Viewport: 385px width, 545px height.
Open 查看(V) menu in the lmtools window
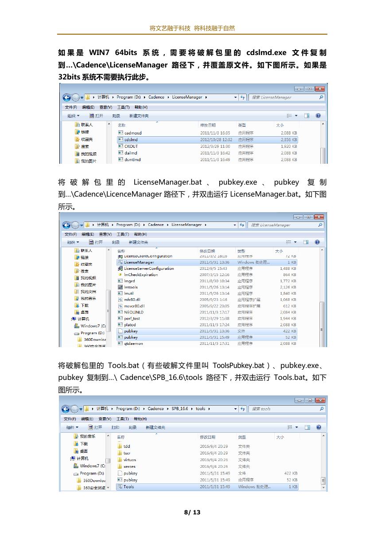click(105, 234)
